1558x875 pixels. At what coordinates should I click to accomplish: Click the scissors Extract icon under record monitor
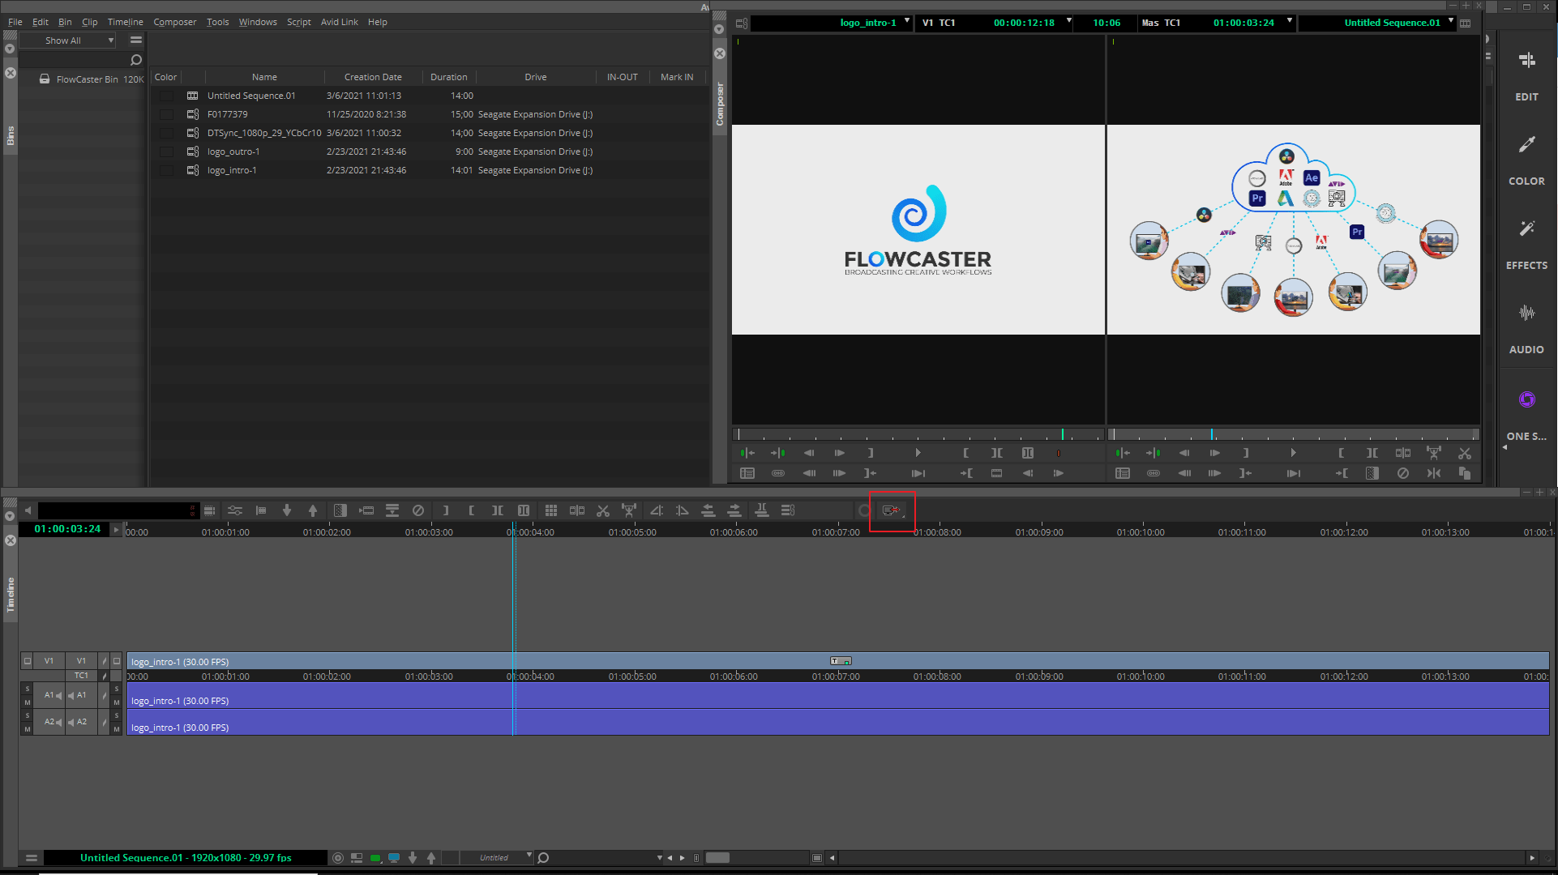click(1464, 453)
